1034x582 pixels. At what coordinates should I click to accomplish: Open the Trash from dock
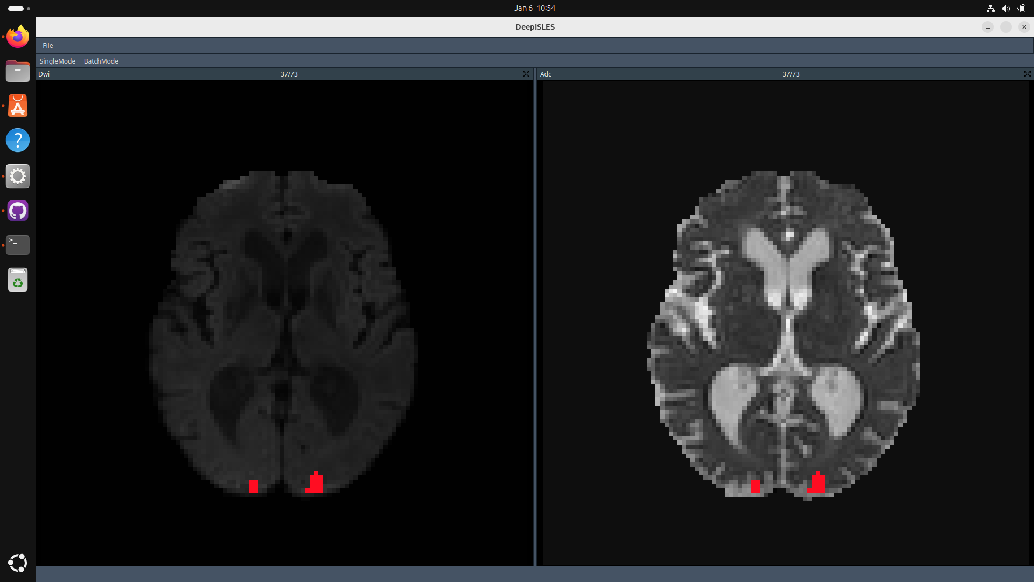(x=18, y=280)
